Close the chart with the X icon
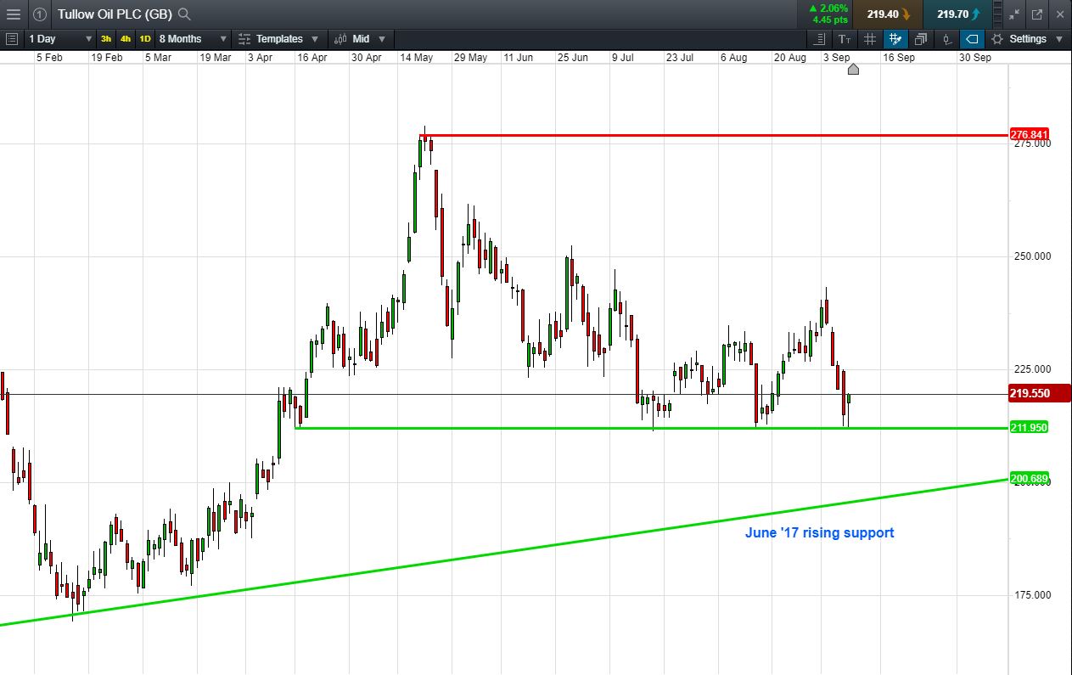The image size is (1072, 675). point(1060,14)
